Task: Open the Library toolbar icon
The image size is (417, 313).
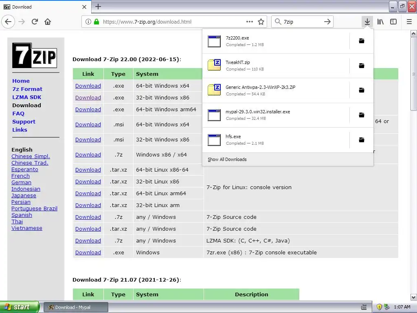Action: coord(380,22)
